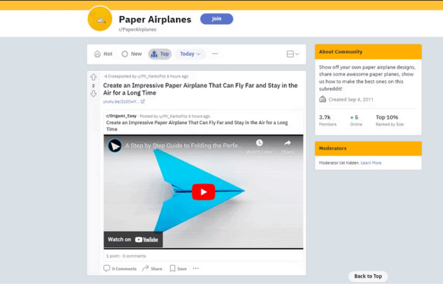
Task: Downvote the paper airplane post
Action: (x=94, y=94)
